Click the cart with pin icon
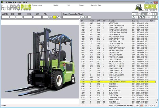The width and height of the screenshot is (159, 108). coord(143,17)
